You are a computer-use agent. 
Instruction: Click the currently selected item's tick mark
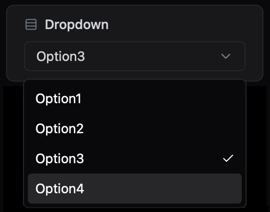click(x=228, y=158)
